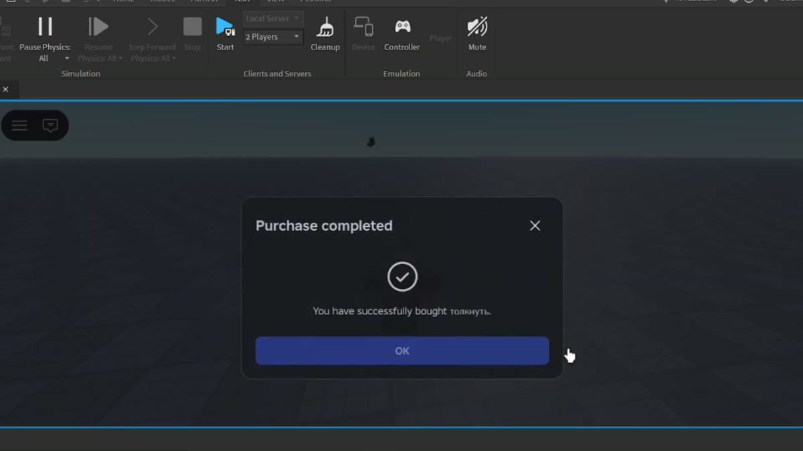The image size is (803, 451).
Task: Toggle the Mute audio button
Action: click(x=477, y=33)
